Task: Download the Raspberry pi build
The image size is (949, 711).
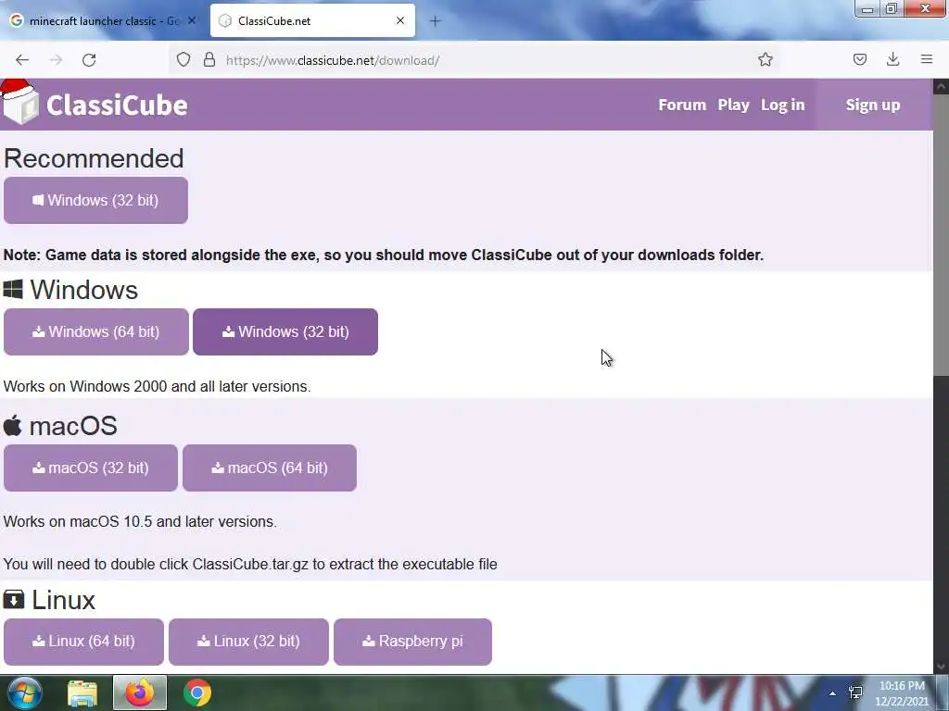Action: (x=412, y=642)
